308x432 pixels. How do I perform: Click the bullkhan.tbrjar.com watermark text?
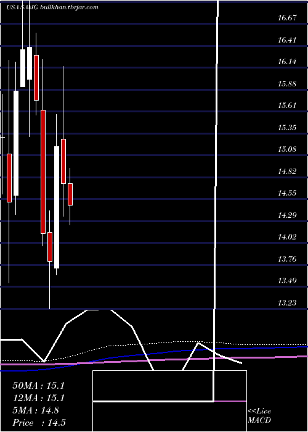tap(69, 7)
